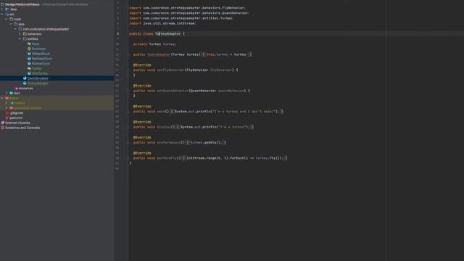Expand the classes folder under target
The height and width of the screenshot is (261, 464).
click(7, 103)
